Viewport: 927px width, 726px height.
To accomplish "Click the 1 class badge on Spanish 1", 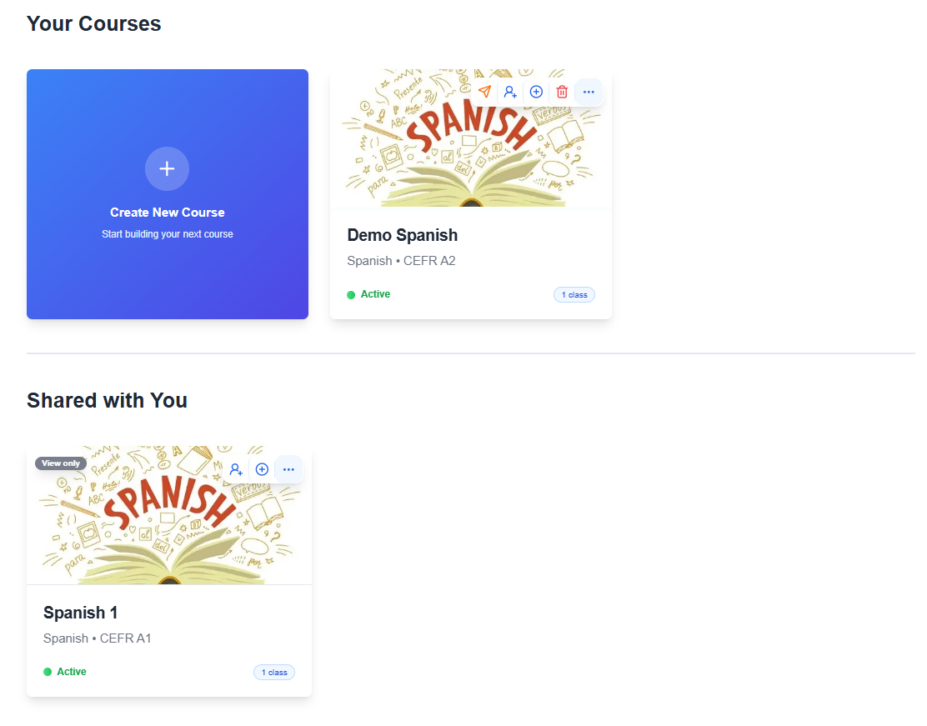I will coord(274,672).
